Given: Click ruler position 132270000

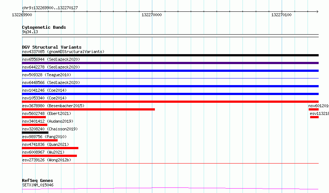Looking at the screenshot, I should point(152,15).
